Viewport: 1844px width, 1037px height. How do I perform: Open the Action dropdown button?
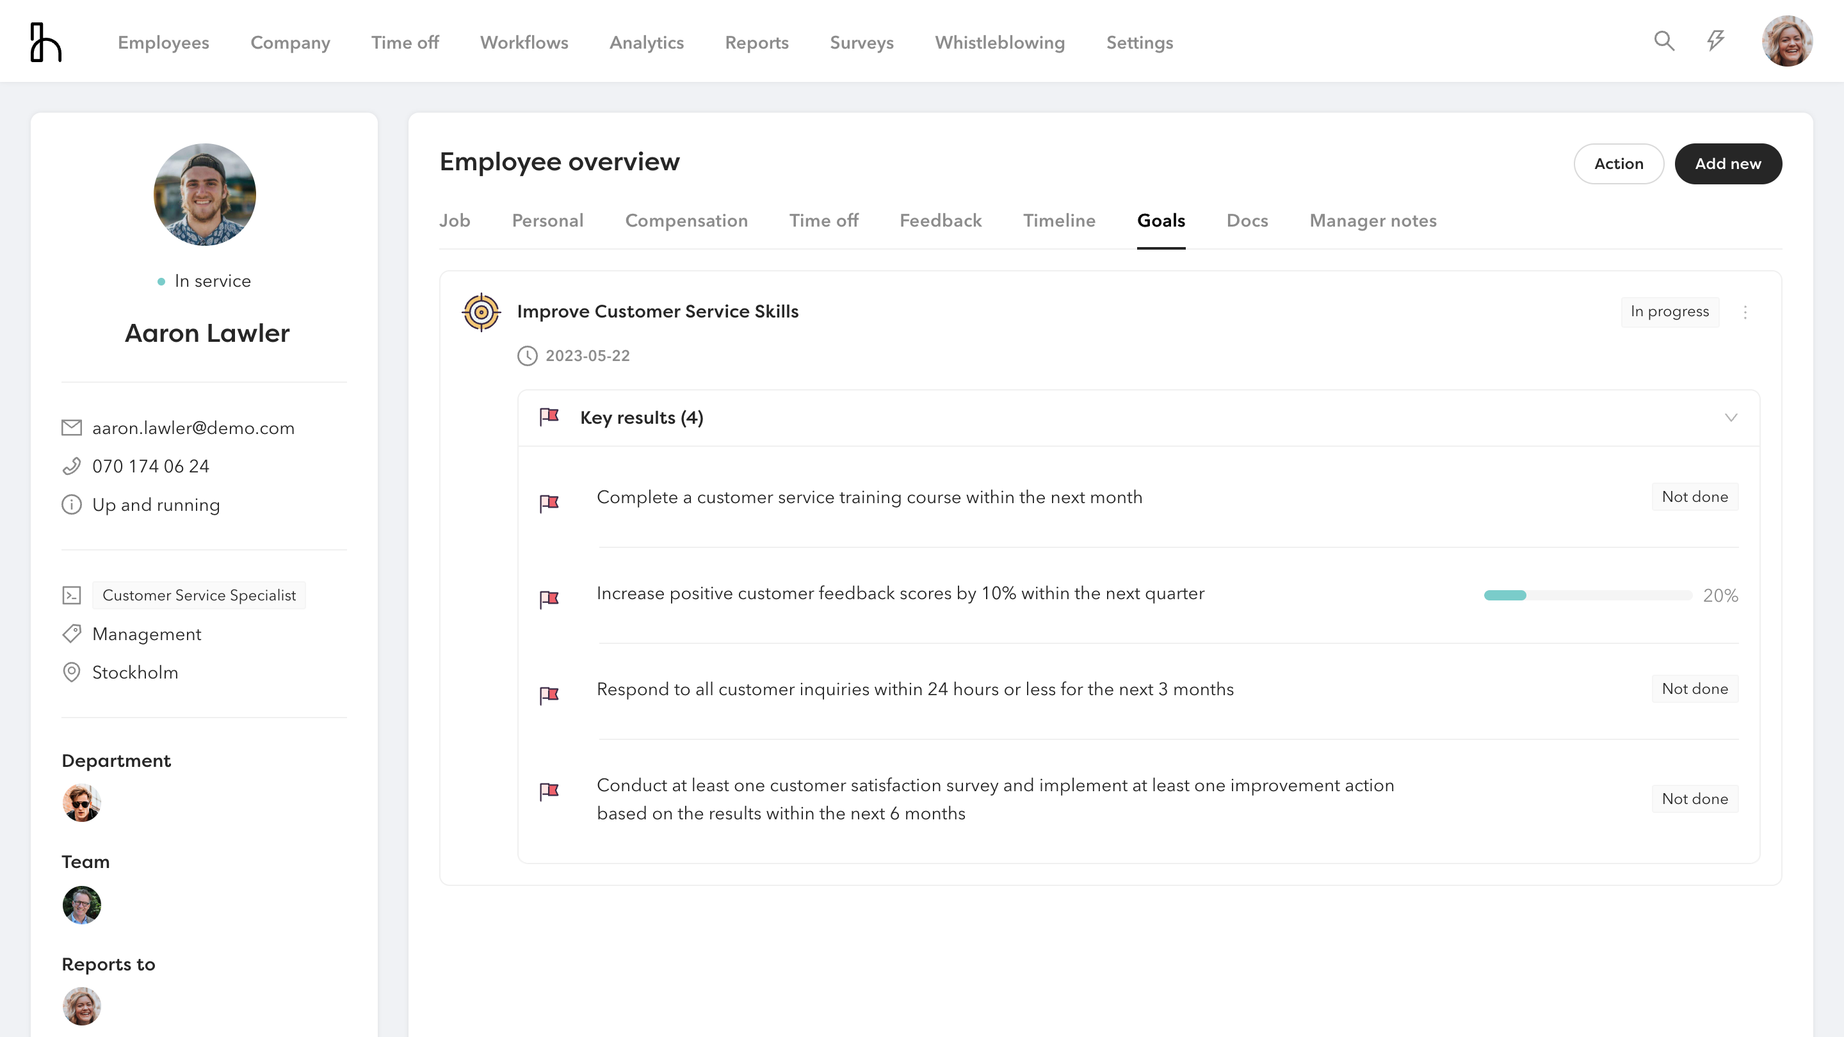tap(1618, 164)
